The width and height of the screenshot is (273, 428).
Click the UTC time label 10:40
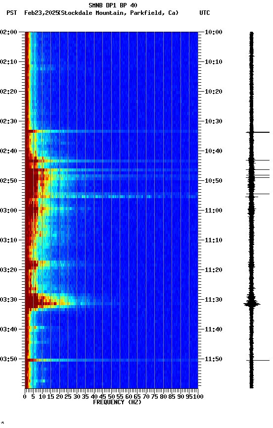213,151
